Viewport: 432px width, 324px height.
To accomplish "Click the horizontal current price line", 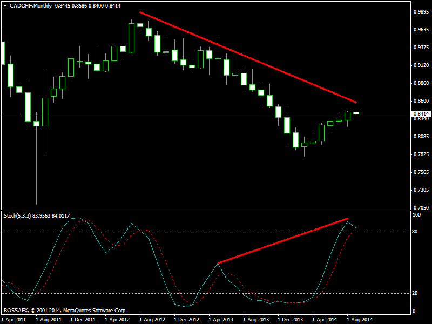I will 206,114.
